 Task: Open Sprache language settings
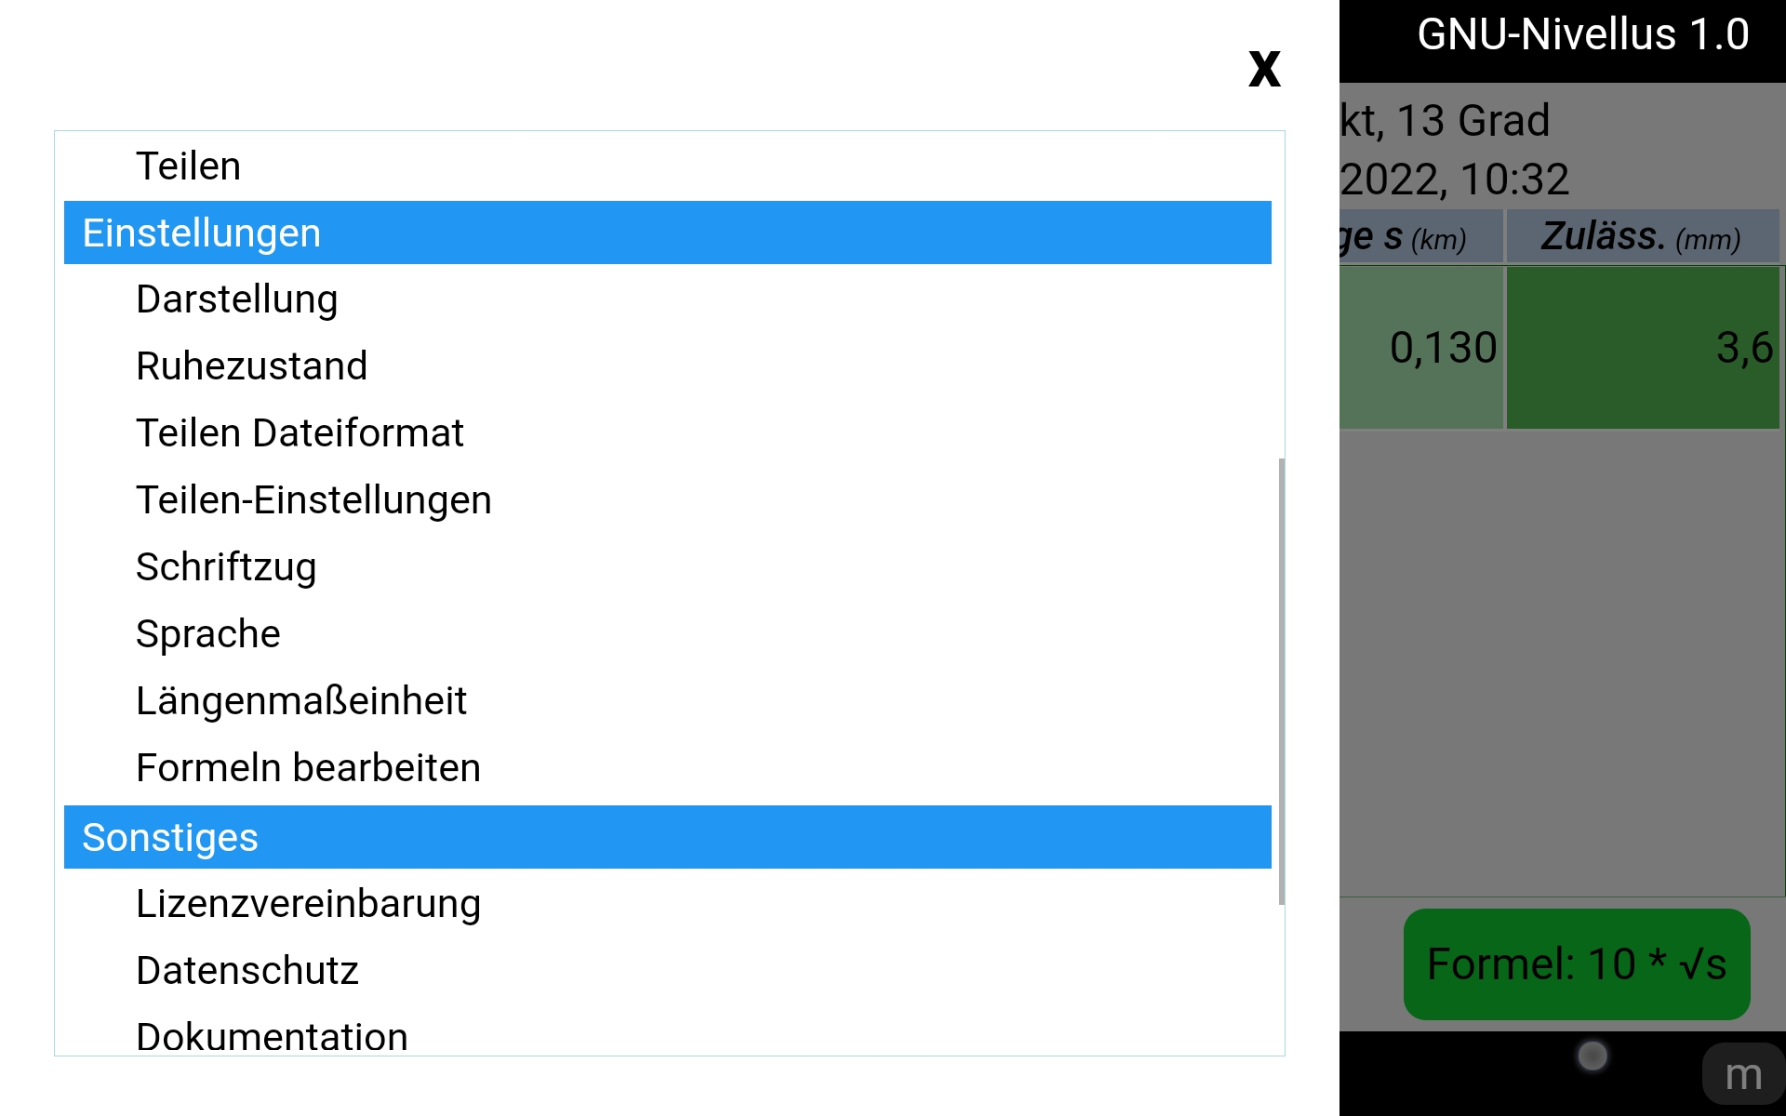click(x=207, y=634)
